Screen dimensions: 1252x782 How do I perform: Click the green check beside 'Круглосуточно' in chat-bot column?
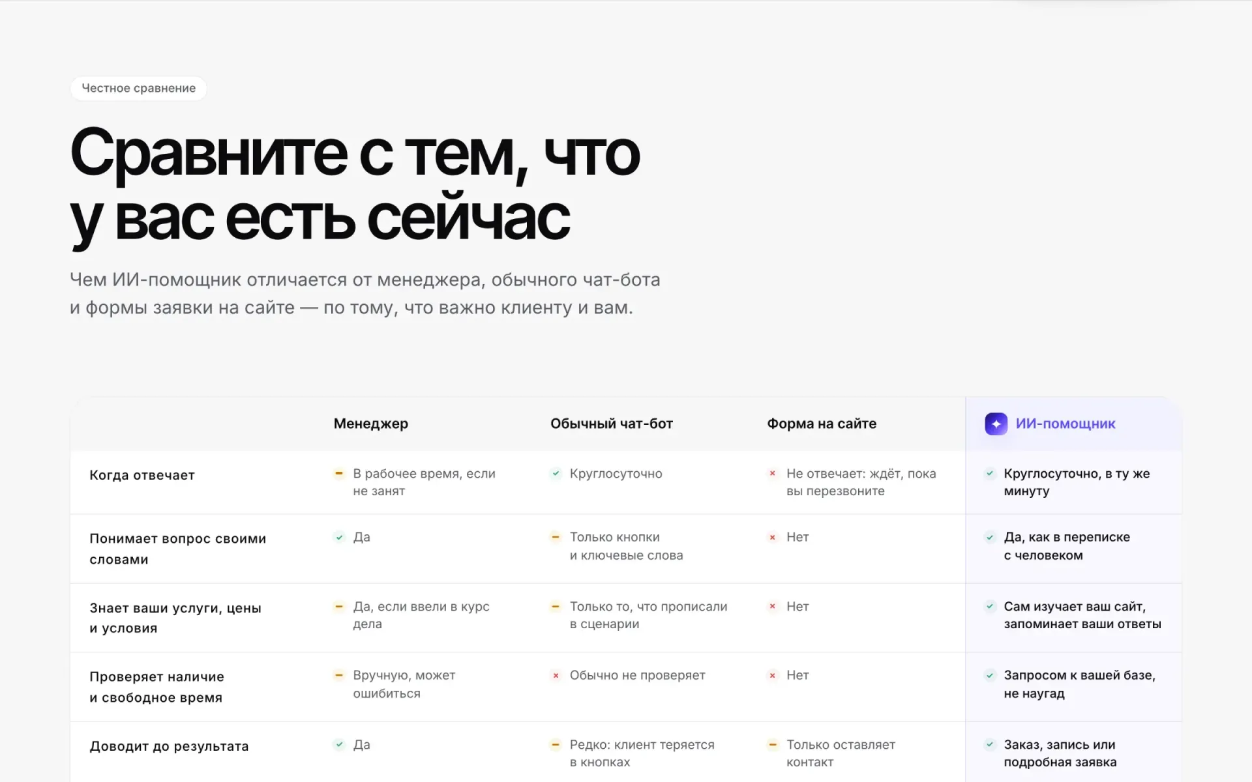[556, 474]
